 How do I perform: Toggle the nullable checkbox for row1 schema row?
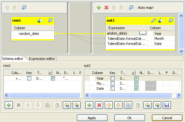53,78
